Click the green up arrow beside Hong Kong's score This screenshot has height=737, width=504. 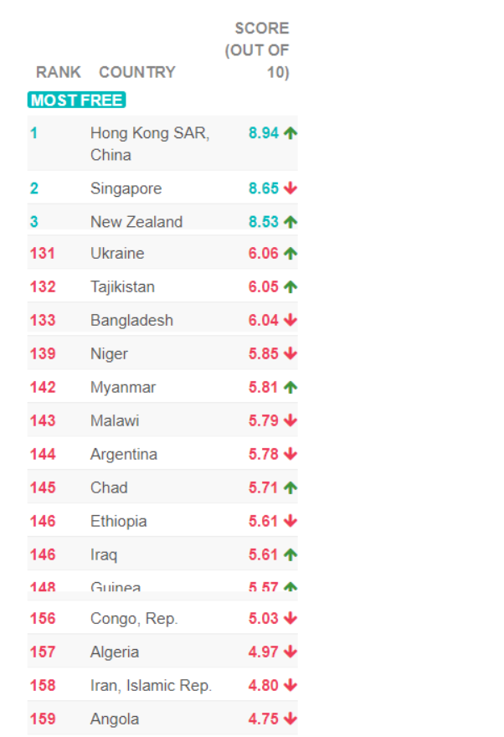click(291, 132)
